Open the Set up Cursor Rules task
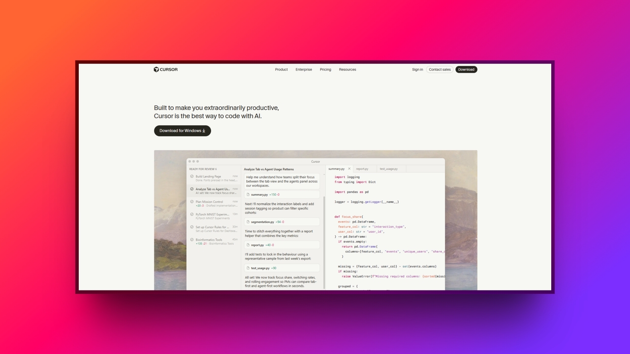The width and height of the screenshot is (630, 354). pos(214,229)
